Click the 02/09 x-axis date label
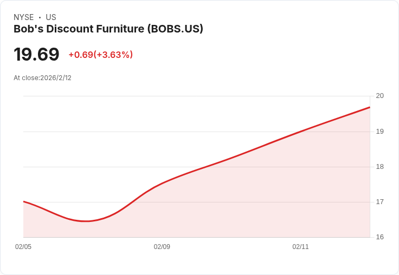Image resolution: width=399 pixels, height=275 pixels. coord(162,247)
